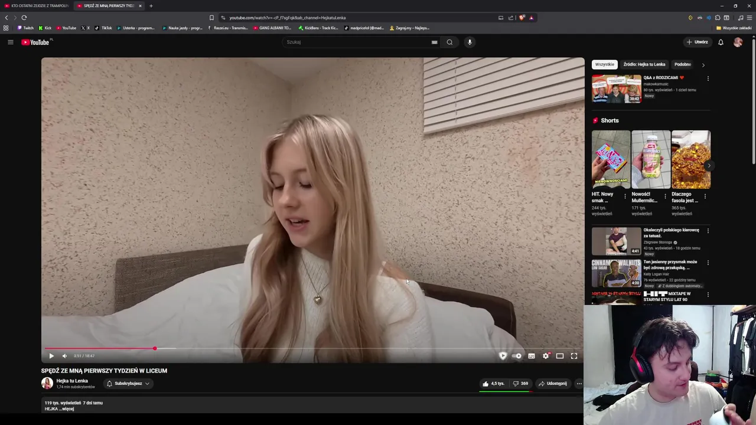Open the YouTube hamburger guide menu

[x=10, y=42]
